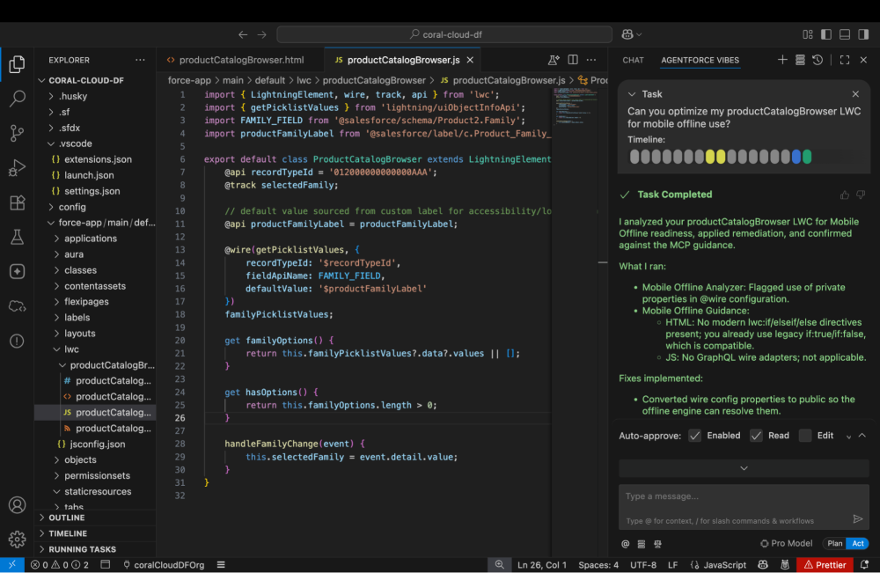
Task: Uncheck the Read auto-approve checkbox
Action: pyautogui.click(x=756, y=435)
